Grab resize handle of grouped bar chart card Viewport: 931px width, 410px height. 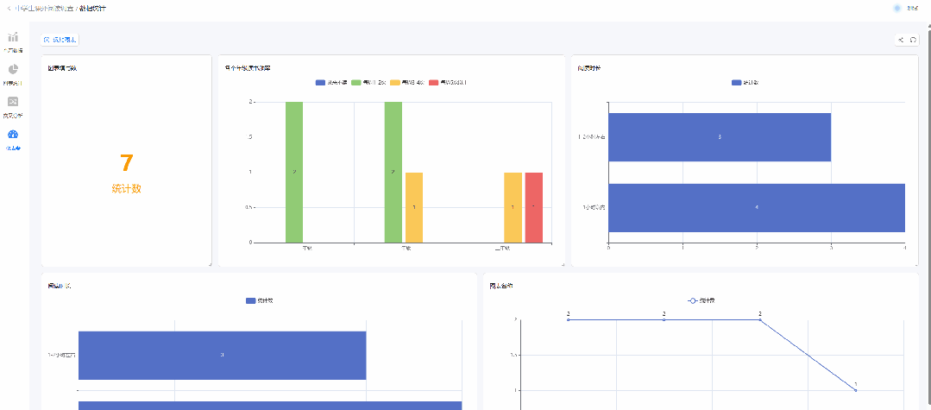coord(563,264)
